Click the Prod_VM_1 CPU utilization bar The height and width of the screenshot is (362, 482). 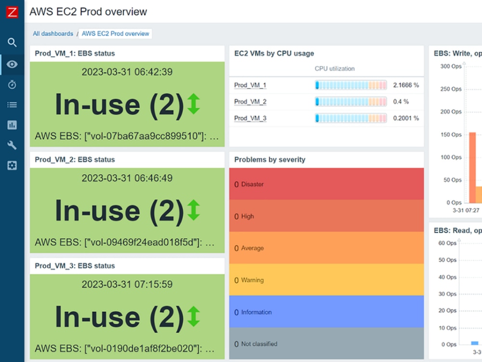351,85
